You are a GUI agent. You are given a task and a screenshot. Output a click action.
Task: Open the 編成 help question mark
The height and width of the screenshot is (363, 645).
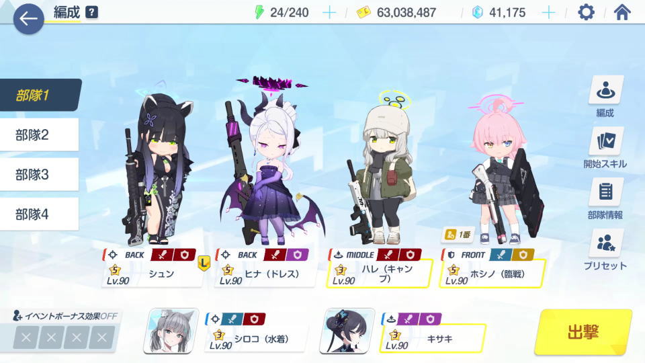[91, 12]
